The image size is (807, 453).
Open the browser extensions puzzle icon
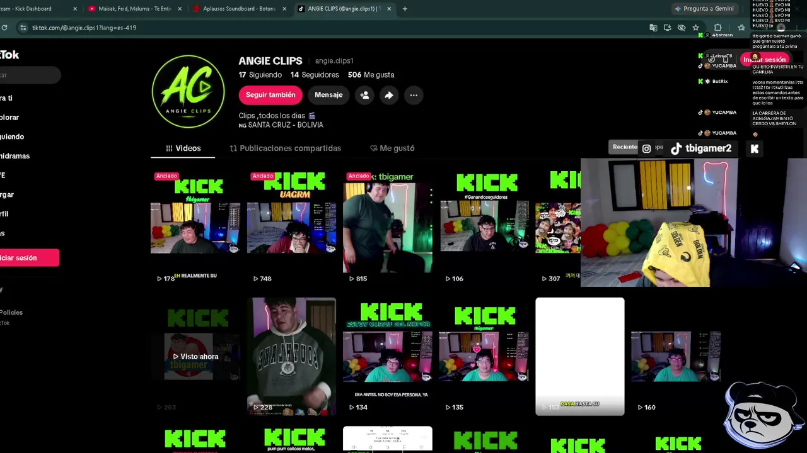[x=717, y=28]
